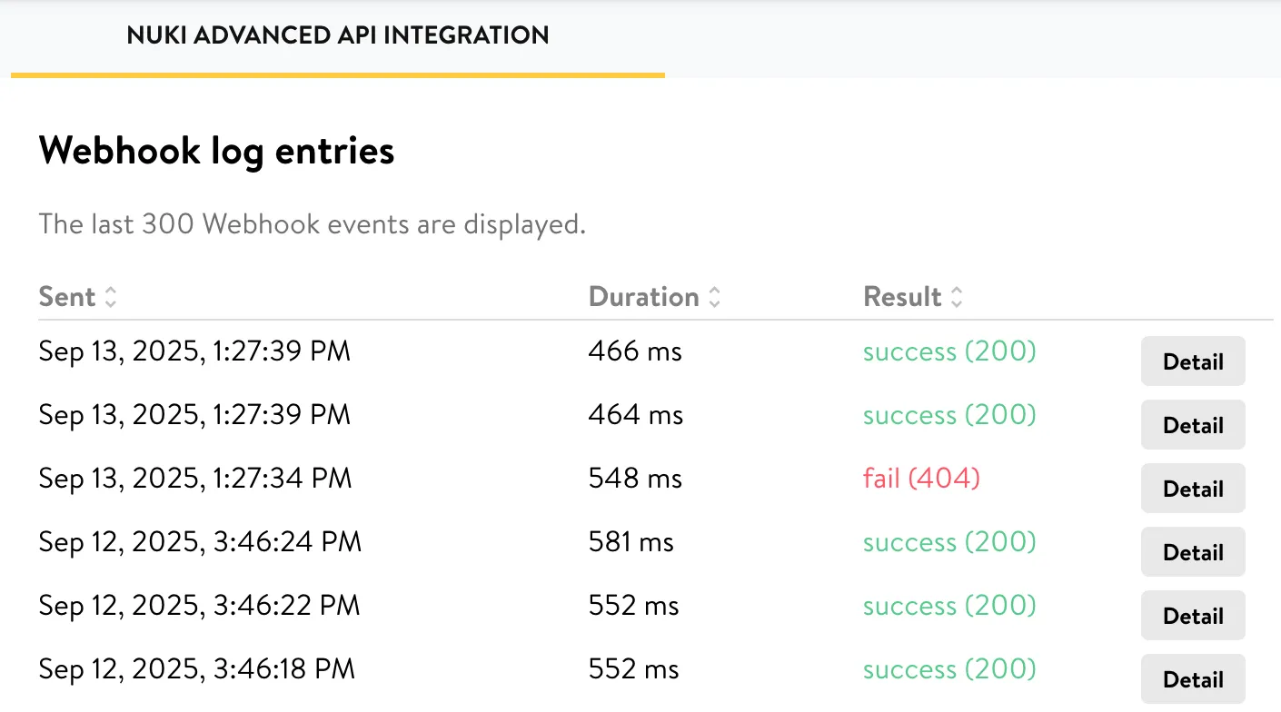1281x712 pixels.
Task: Click the Sent column header label
Action: click(67, 297)
